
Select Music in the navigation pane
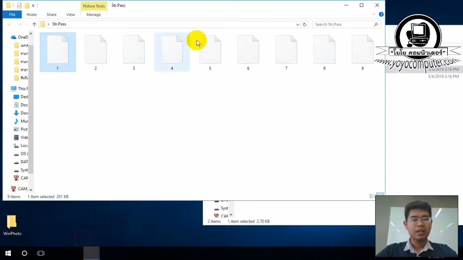tap(24, 121)
